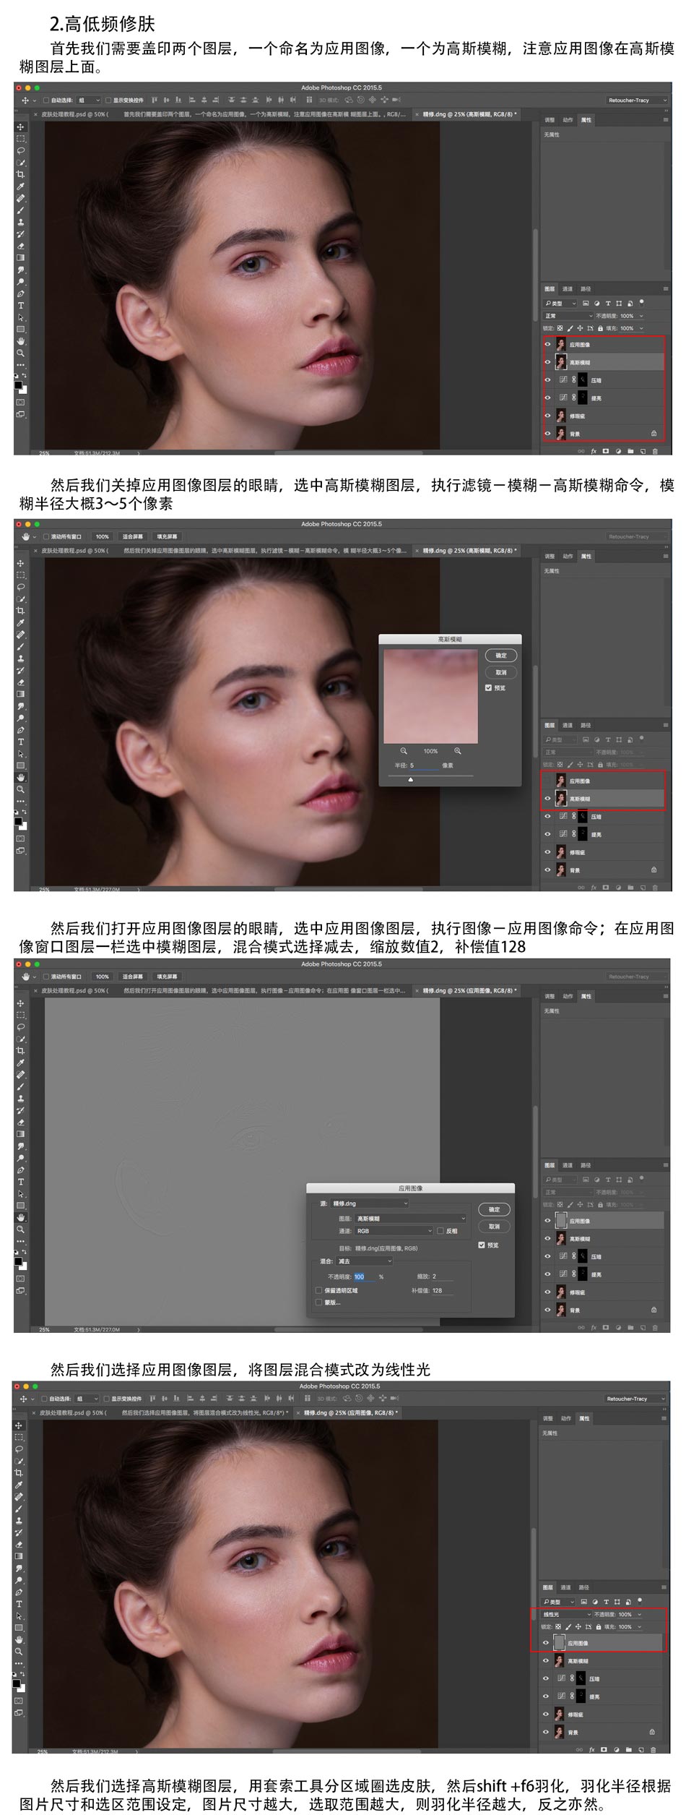The height and width of the screenshot is (1815, 686).
Task: Click 确定 in the 高斯模糊 dialog
Action: tap(501, 656)
